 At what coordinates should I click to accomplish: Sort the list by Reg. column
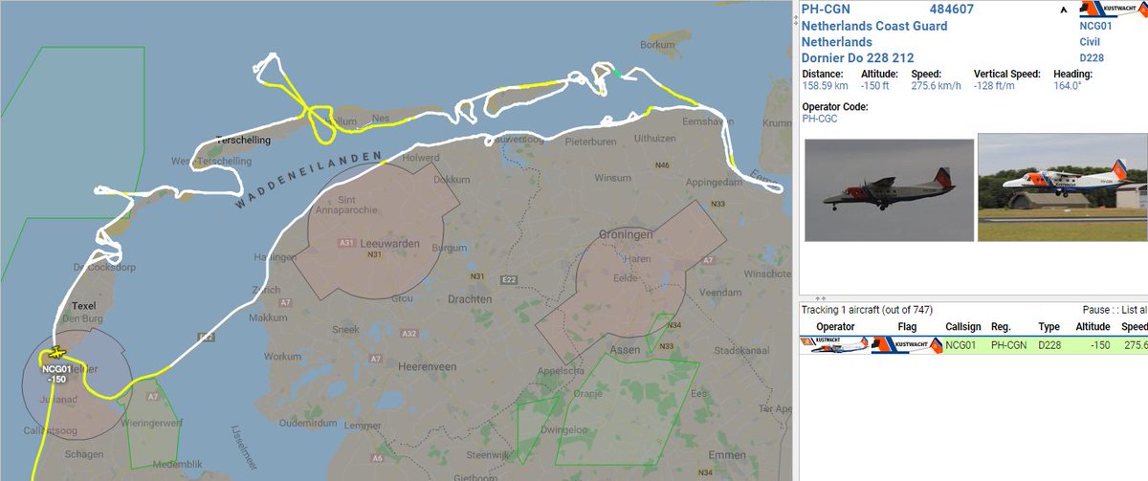[x=1001, y=326]
